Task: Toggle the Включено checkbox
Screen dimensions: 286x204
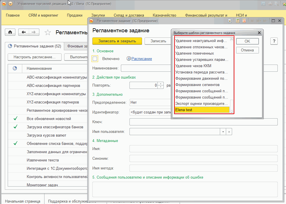Action: pos(95,59)
